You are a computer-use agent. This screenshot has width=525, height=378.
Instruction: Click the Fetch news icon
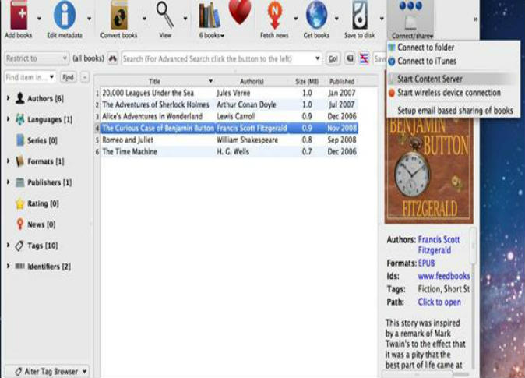(x=273, y=16)
